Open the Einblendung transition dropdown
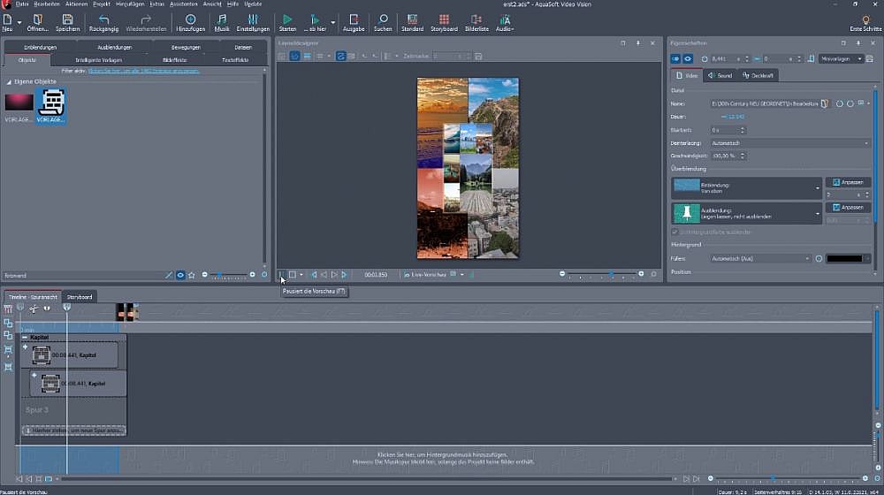 [x=818, y=187]
